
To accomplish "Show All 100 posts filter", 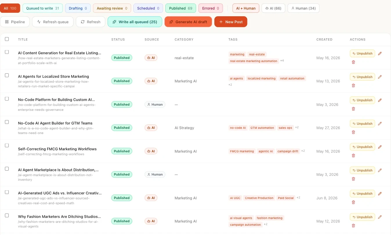I will tap(10, 8).
